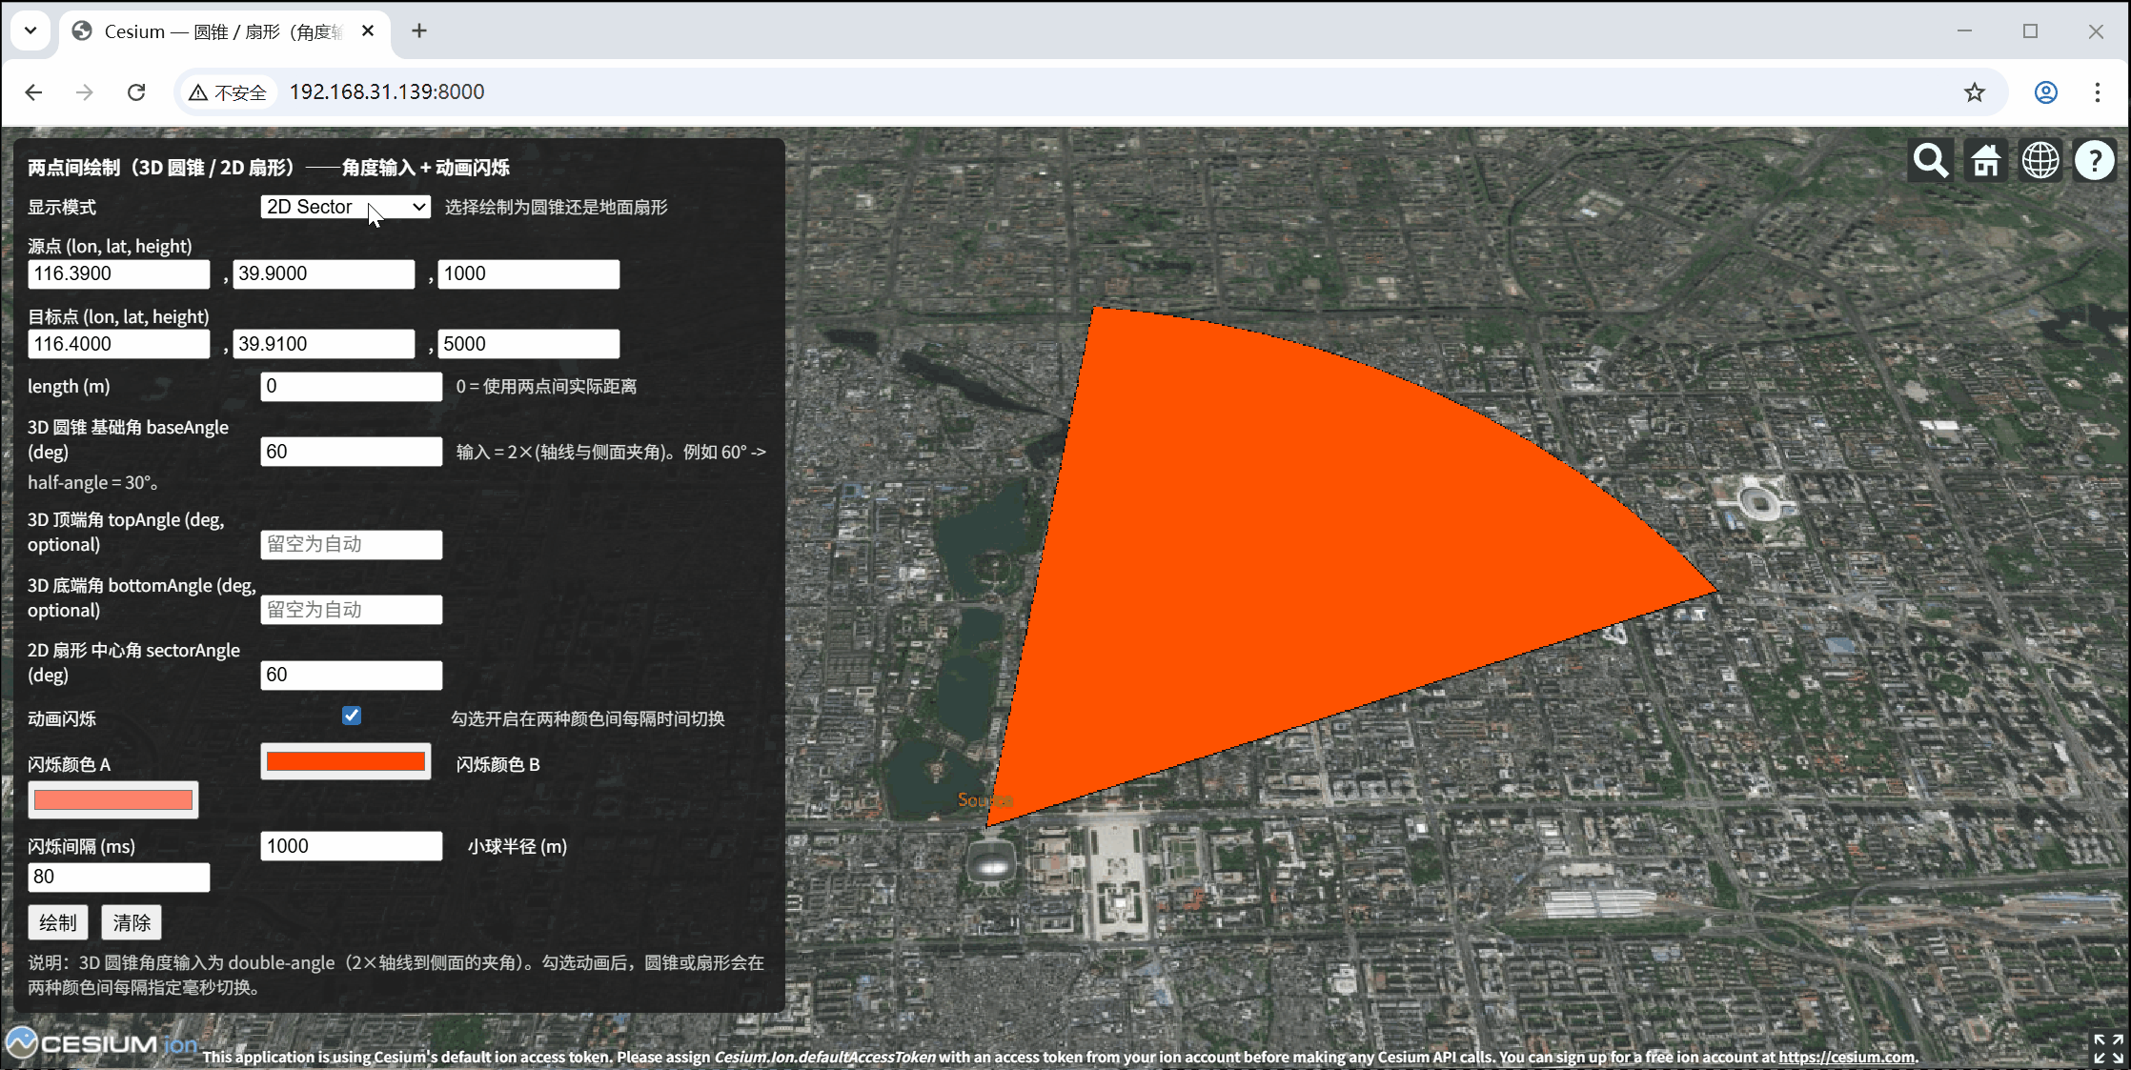Bookmark this page with the star icon

pos(1974,92)
